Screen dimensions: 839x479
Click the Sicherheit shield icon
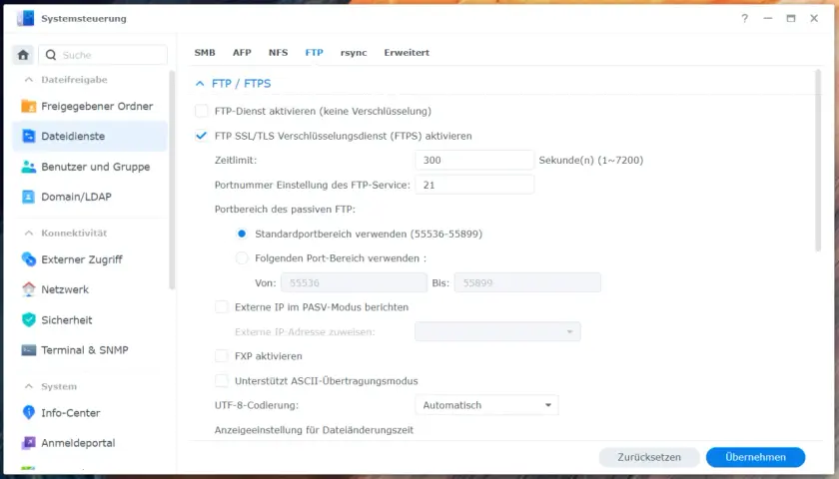[x=28, y=319]
